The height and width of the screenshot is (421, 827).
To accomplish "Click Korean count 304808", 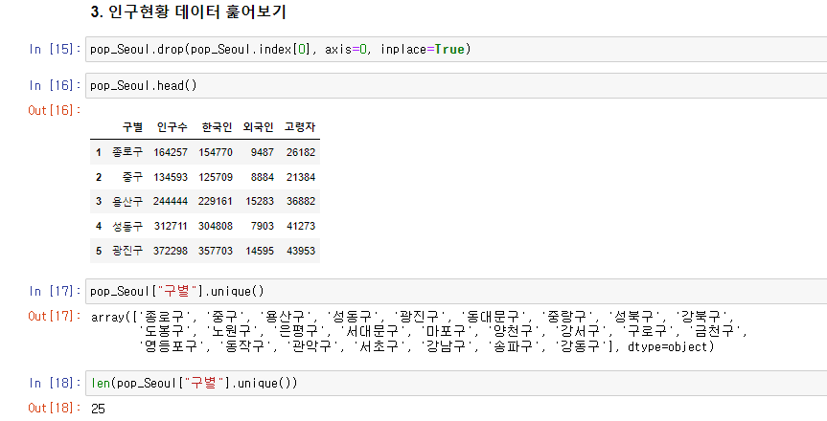I will point(216,226).
